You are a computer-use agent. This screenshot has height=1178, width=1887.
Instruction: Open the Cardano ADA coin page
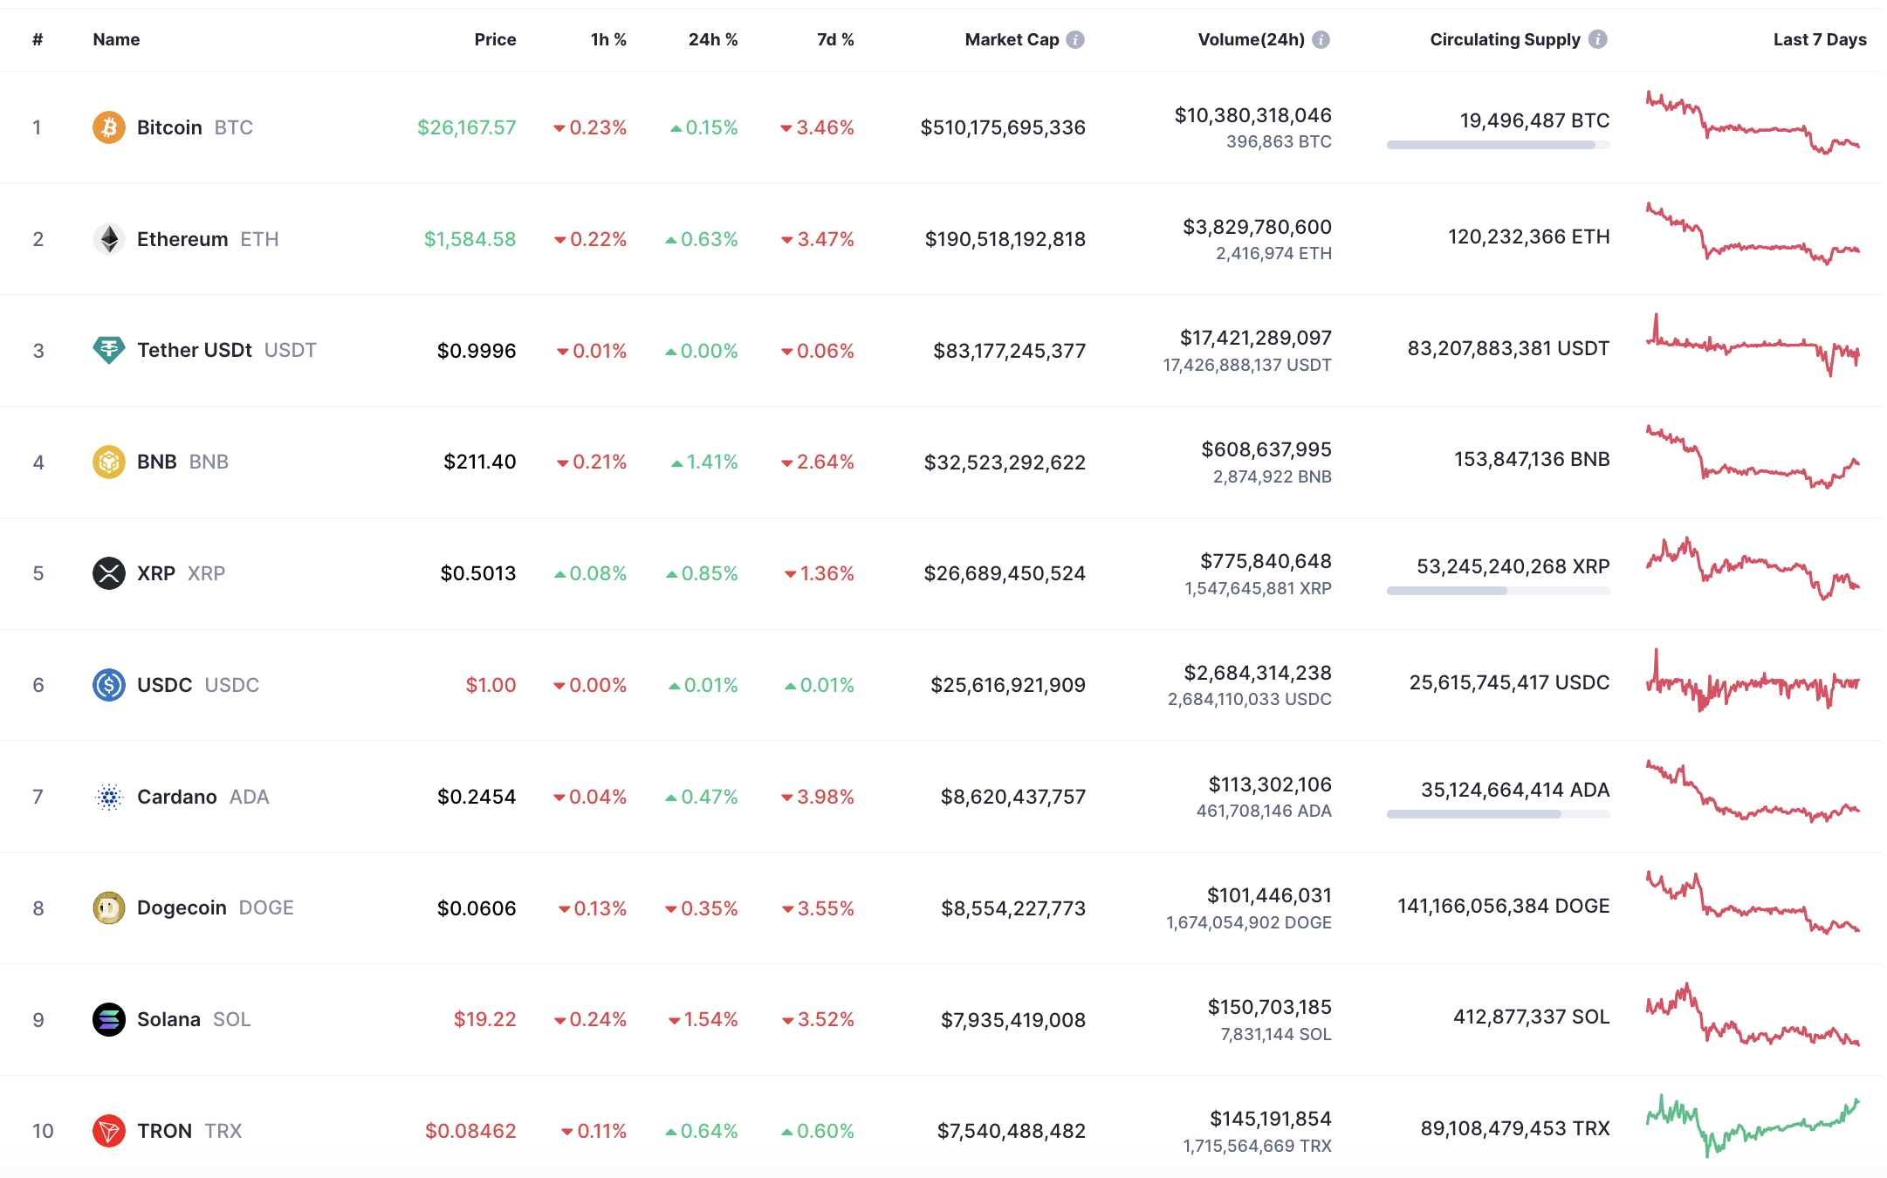pos(177,797)
